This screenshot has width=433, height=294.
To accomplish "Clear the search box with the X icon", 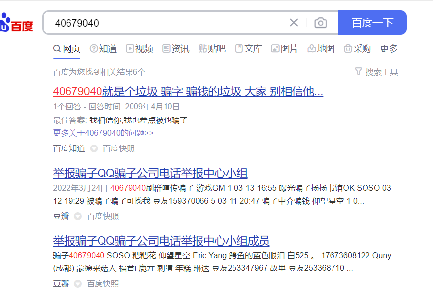I will [x=294, y=23].
